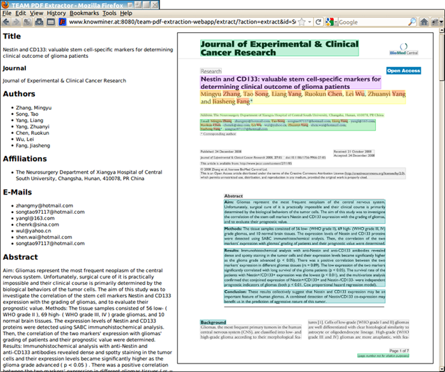445x372 pixels.
Task: Click the 'Abstract' heading in the left column
Action: coord(20,257)
